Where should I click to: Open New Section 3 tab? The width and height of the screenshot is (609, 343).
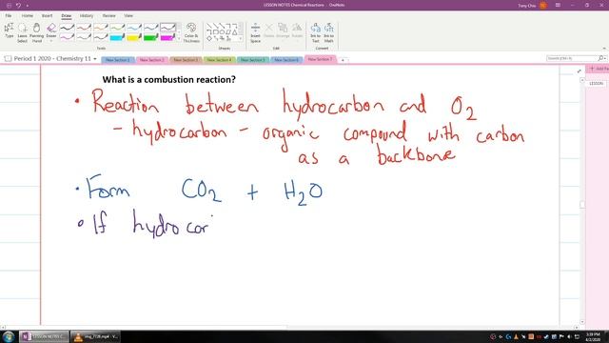(x=186, y=60)
